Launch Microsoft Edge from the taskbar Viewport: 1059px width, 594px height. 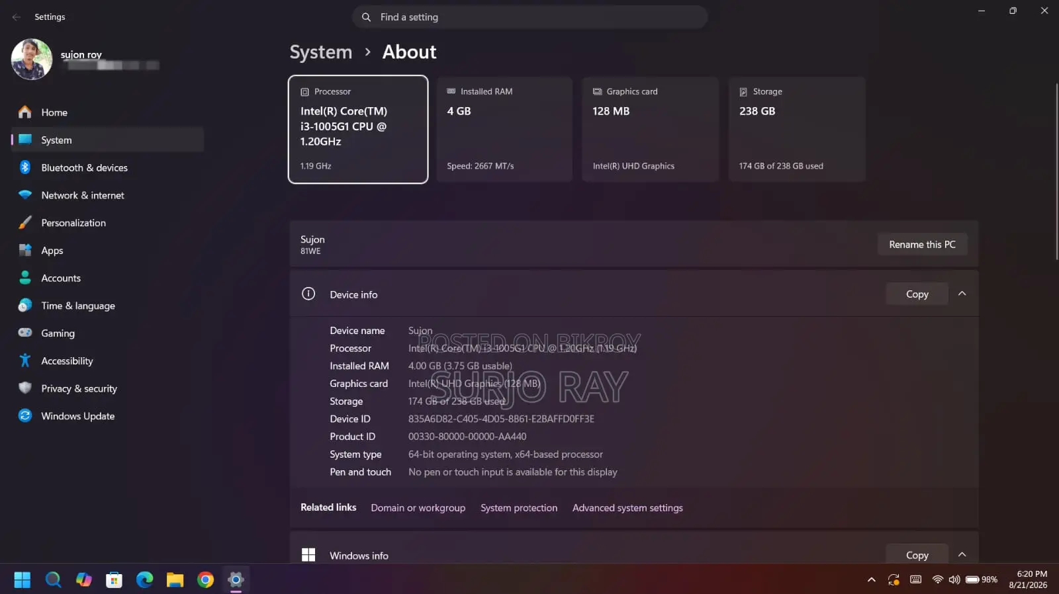point(144,580)
